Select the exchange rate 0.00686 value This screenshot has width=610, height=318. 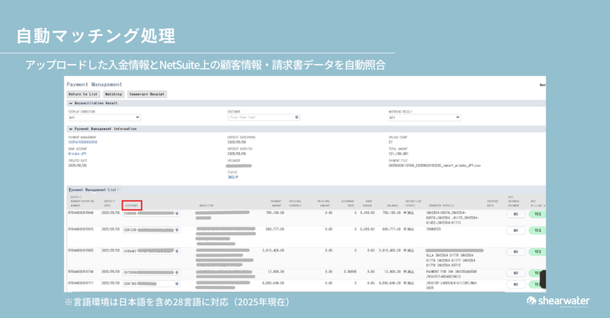pyautogui.click(x=350, y=272)
